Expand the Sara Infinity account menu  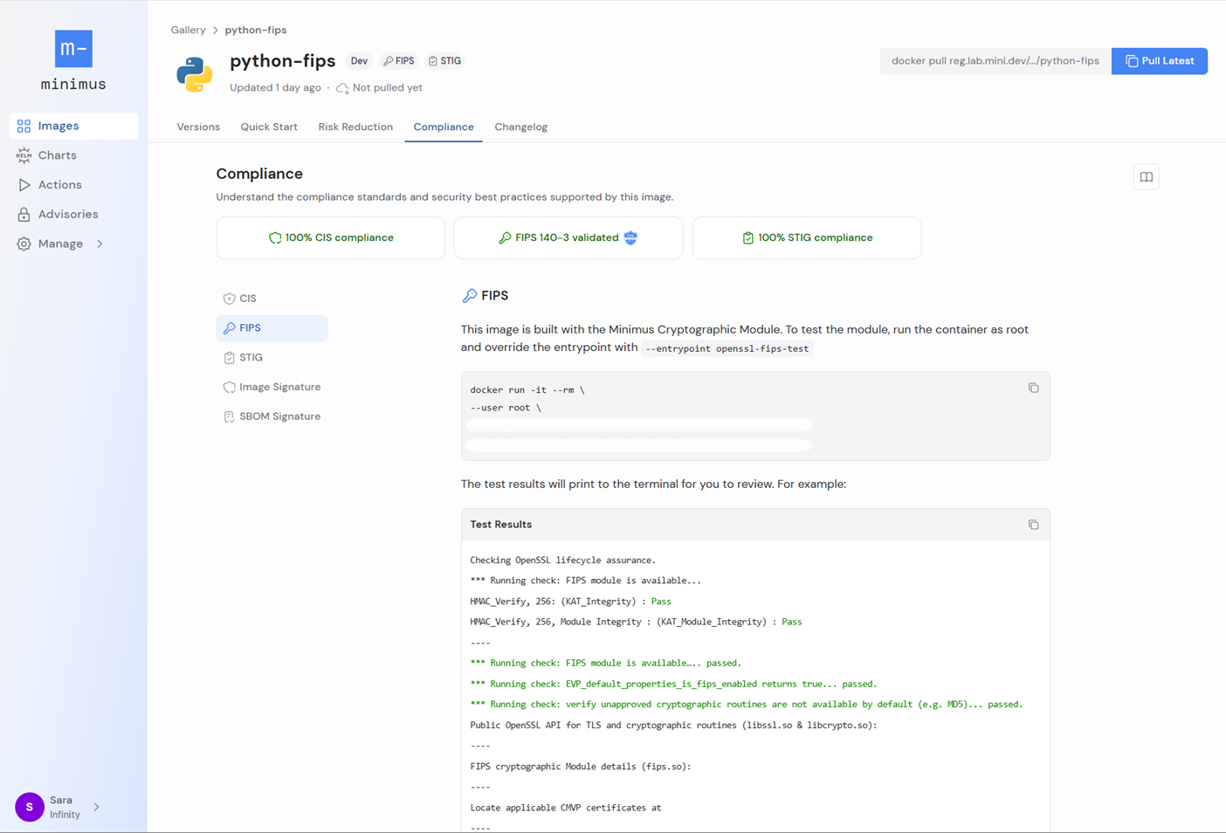96,807
